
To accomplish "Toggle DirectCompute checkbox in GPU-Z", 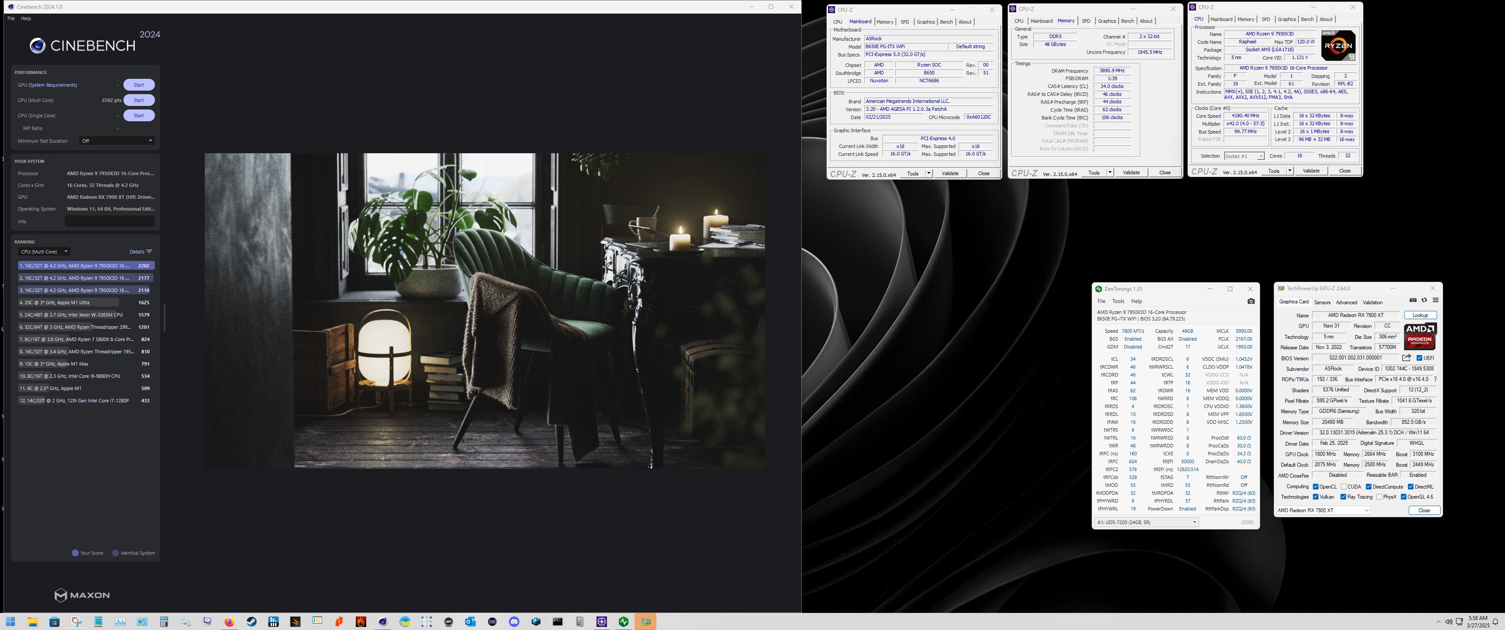I will (x=1368, y=487).
